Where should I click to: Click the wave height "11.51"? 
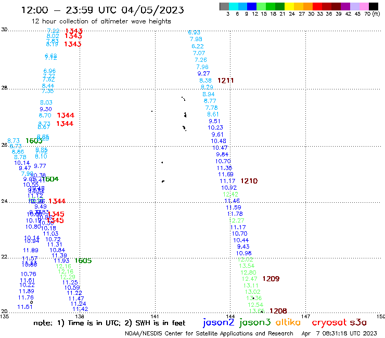pyautogui.click(x=25, y=307)
